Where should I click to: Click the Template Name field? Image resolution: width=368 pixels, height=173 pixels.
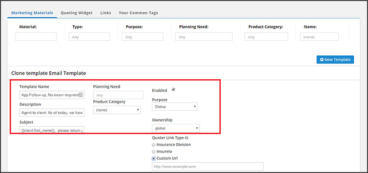coord(52,95)
